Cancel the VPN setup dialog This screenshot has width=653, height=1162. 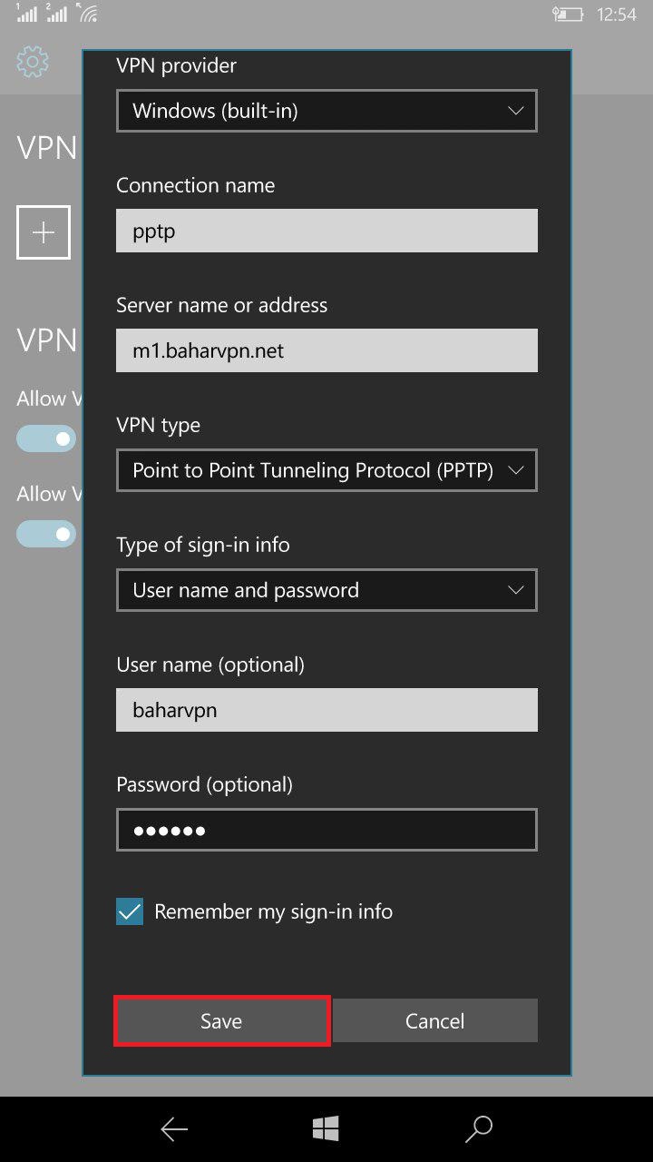(x=435, y=1021)
